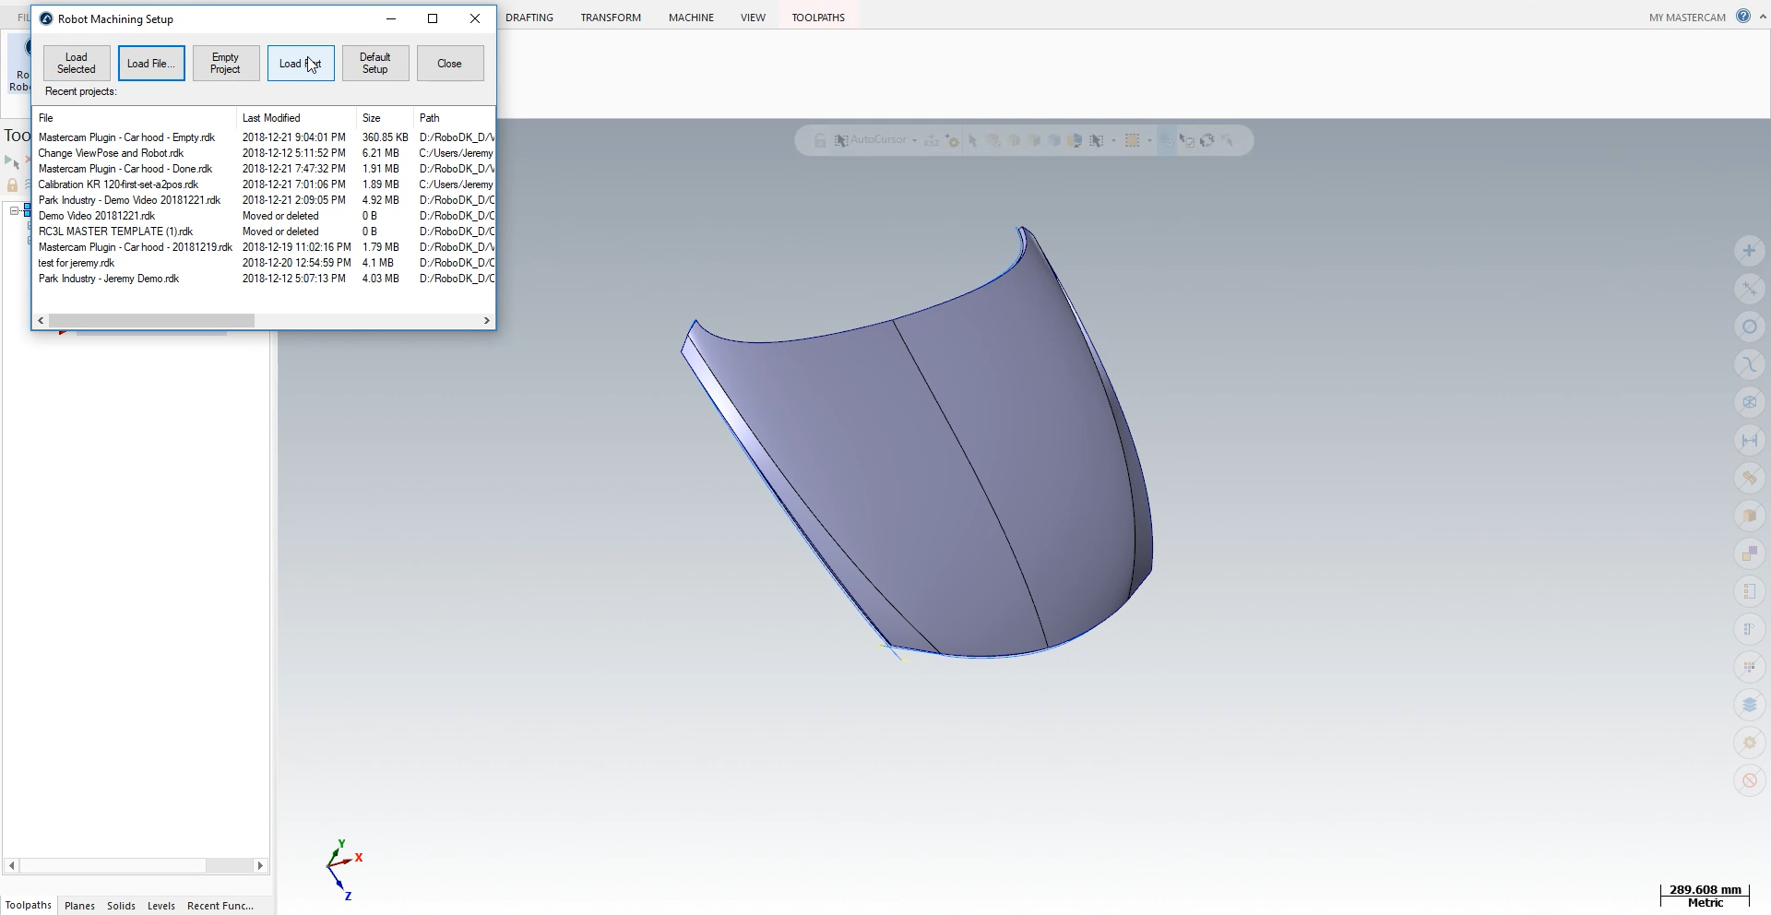Screen dimensions: 1771x915
Task: Click the circle icon in right toolbar
Action: (1749, 327)
